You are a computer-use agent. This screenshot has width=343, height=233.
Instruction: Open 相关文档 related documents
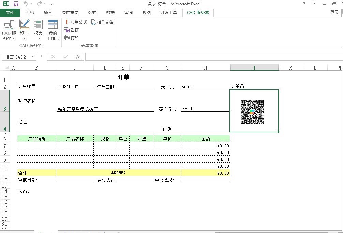(102, 22)
